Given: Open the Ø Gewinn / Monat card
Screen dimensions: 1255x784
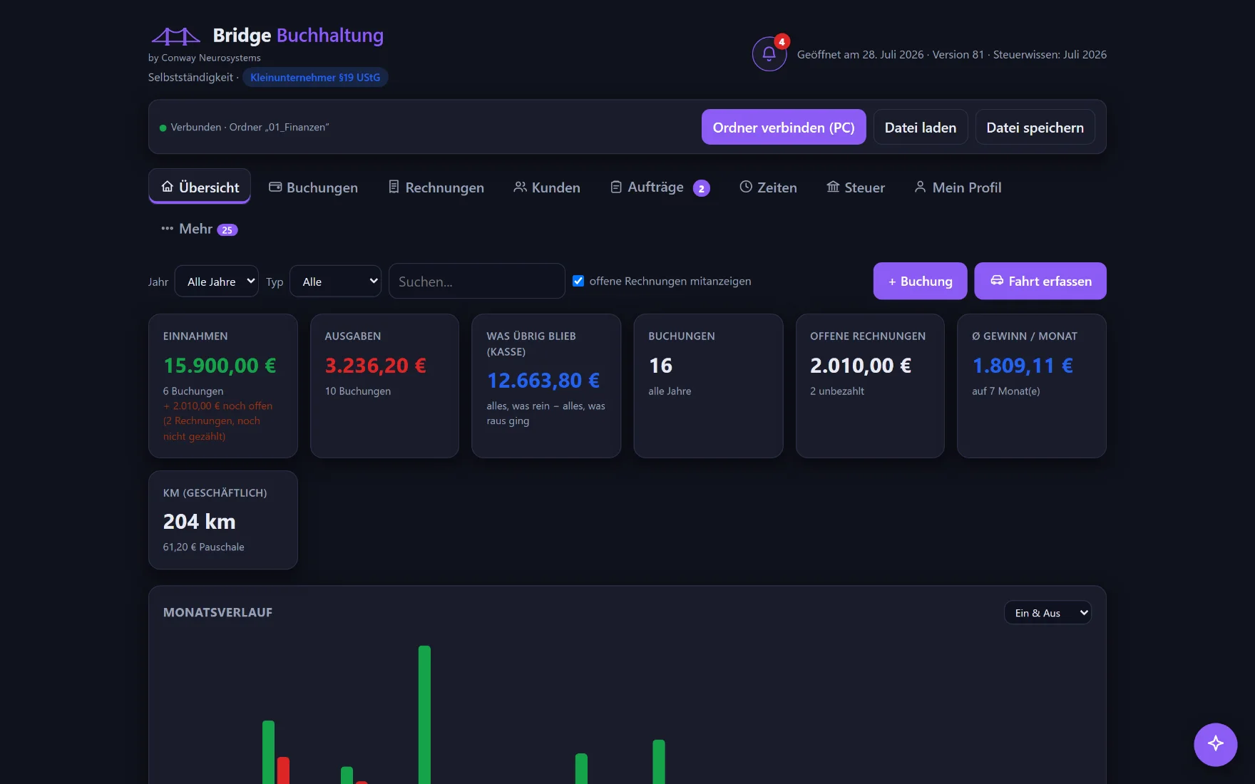Looking at the screenshot, I should point(1032,386).
